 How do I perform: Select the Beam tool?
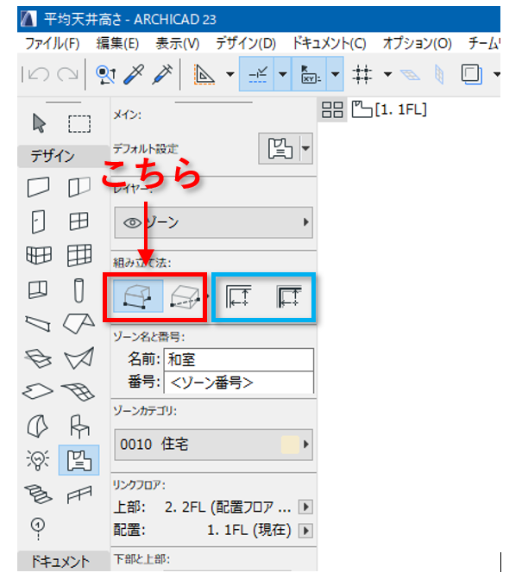(x=38, y=323)
